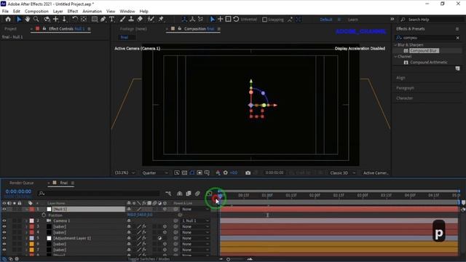Select the Pen tool

(x=103, y=20)
